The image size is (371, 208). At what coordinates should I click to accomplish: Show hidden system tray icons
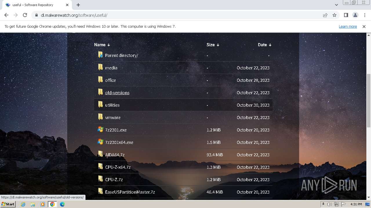323,204
